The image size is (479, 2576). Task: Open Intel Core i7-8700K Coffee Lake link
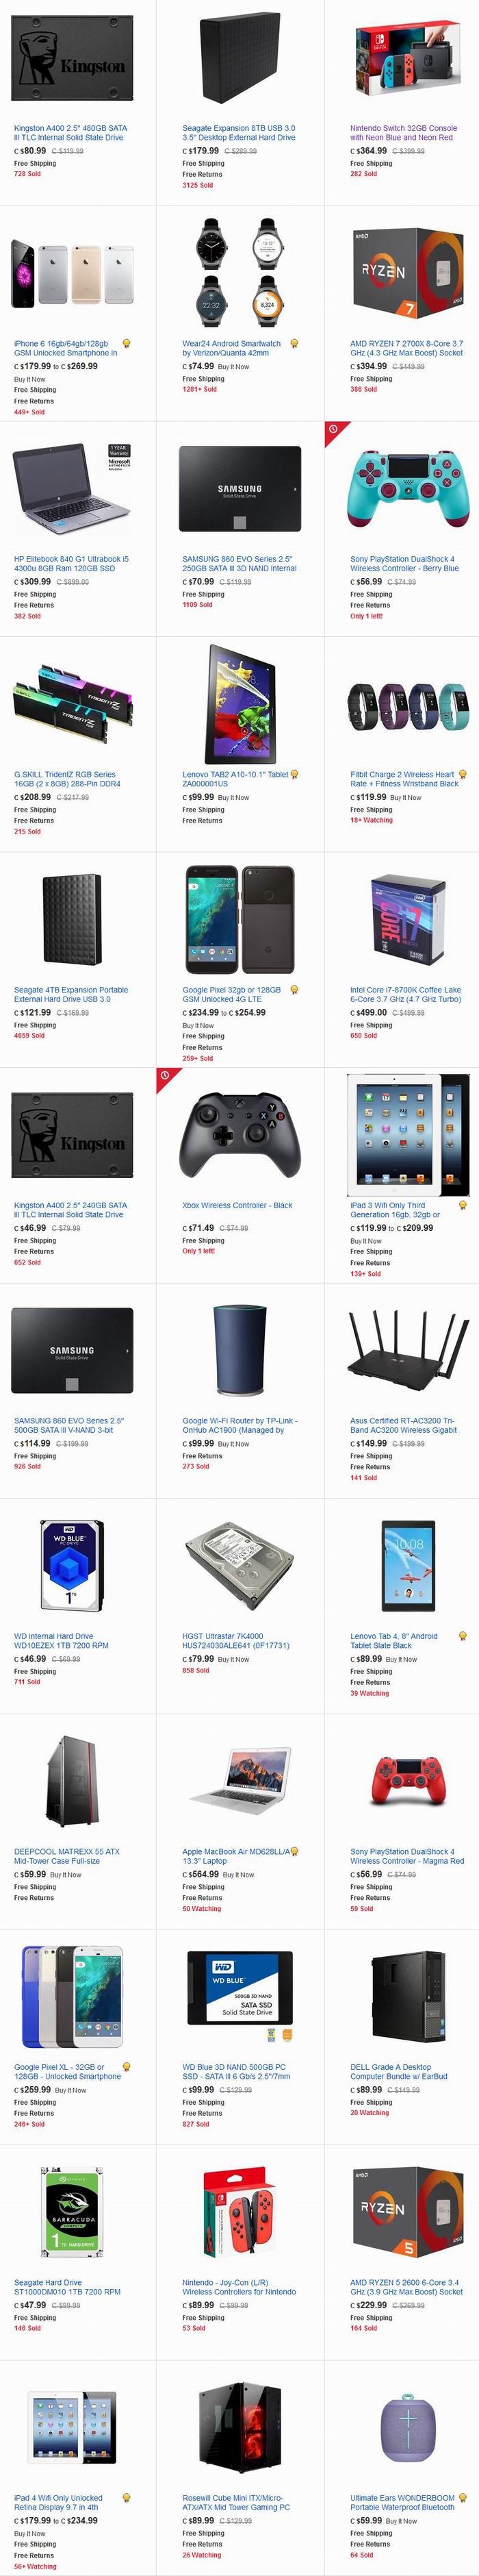pyautogui.click(x=405, y=994)
